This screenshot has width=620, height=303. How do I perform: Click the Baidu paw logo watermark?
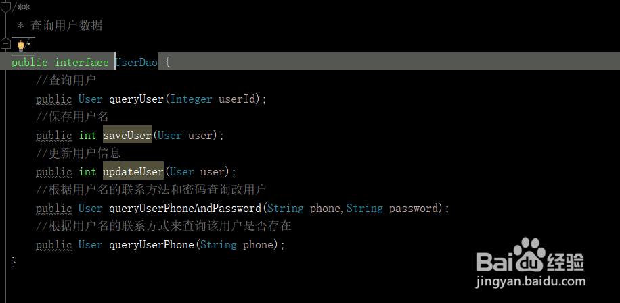(x=530, y=255)
